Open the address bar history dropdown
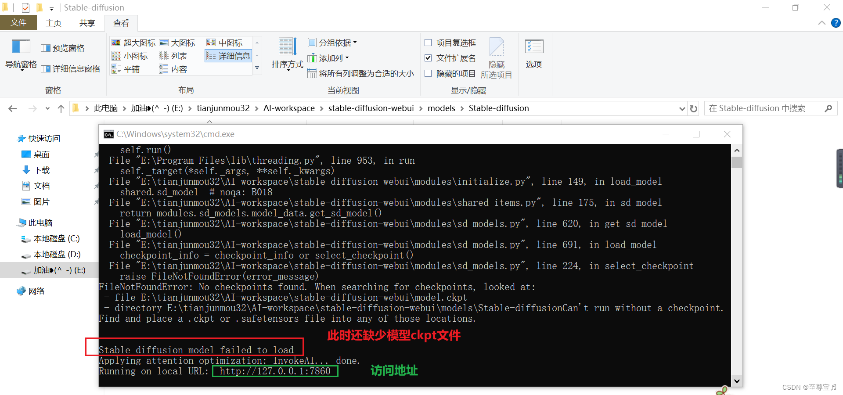This screenshot has width=843, height=395. click(x=682, y=108)
